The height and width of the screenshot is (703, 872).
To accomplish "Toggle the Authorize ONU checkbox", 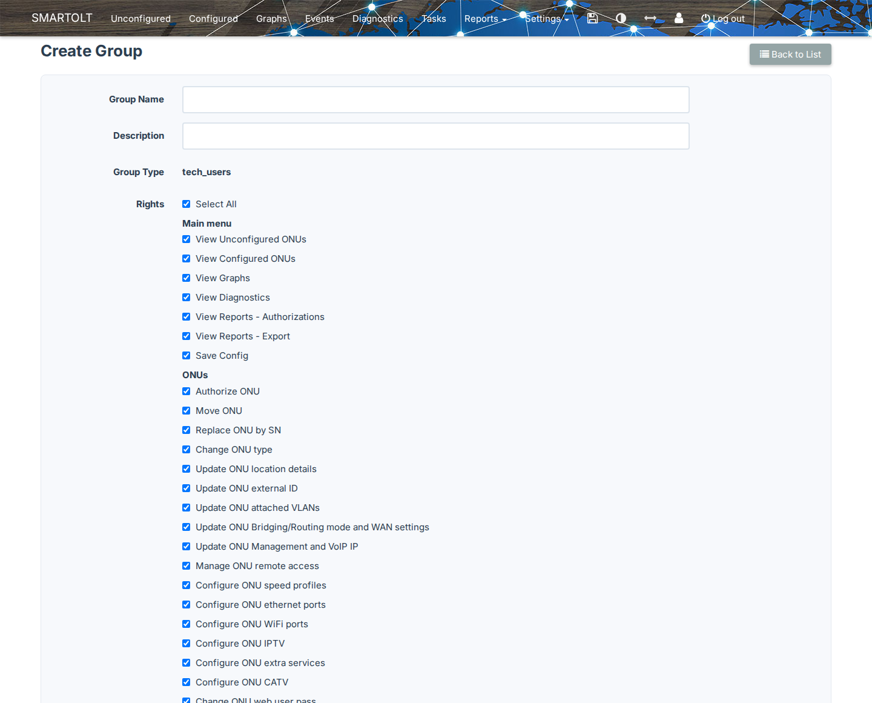I will (x=187, y=391).
